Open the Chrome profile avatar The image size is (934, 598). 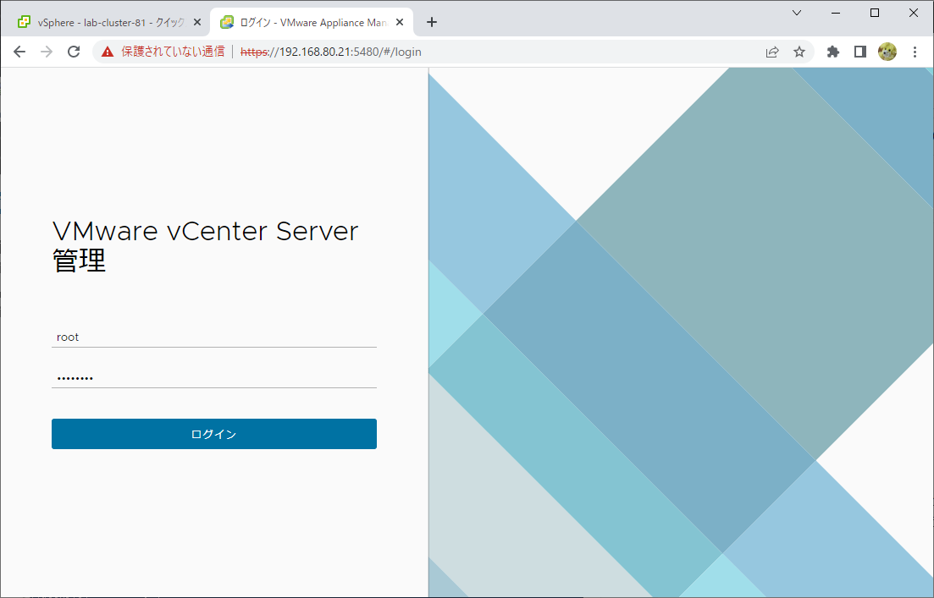pos(887,52)
